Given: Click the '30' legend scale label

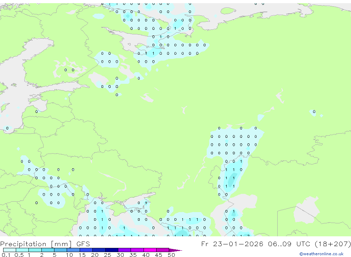Looking at the screenshot, I should click(x=120, y=255).
